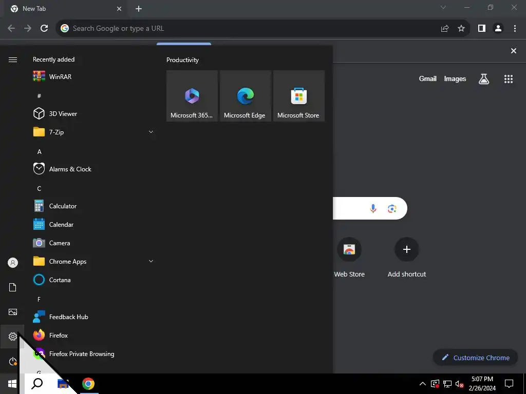
Task: Expand Chrome Apps folder chevron
Action: click(x=151, y=261)
